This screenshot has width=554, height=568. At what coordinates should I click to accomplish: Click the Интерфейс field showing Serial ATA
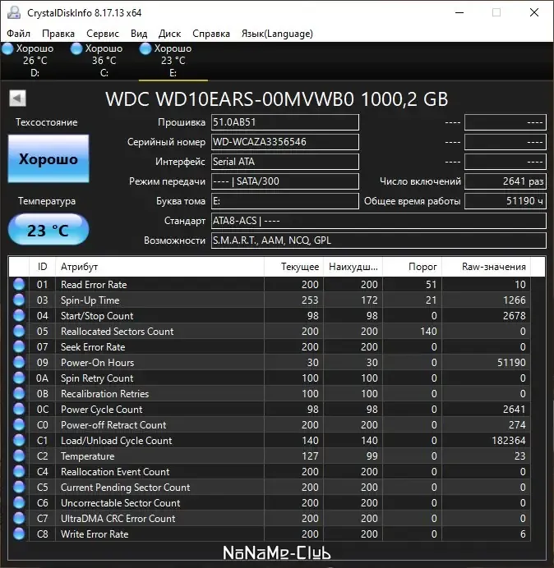click(285, 162)
